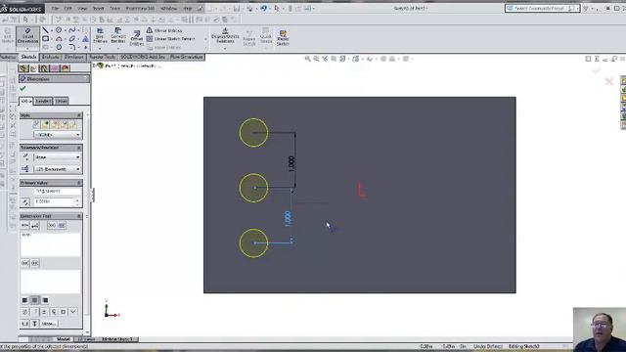The image size is (626, 352).
Task: Open the tolerance type dropdown
Action: click(57, 157)
